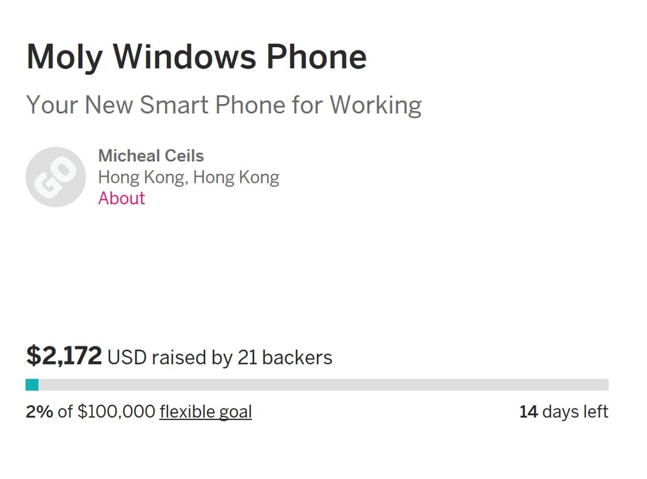Click the gray unfilled progress bar area
Viewport: 647px width, 479px height.
tap(323, 385)
